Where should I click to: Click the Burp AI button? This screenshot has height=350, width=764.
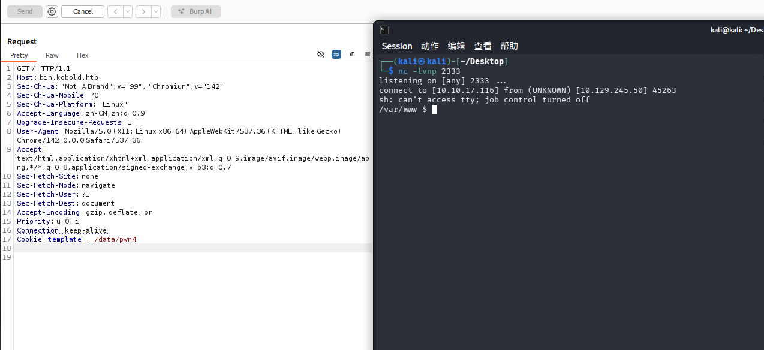(x=195, y=11)
